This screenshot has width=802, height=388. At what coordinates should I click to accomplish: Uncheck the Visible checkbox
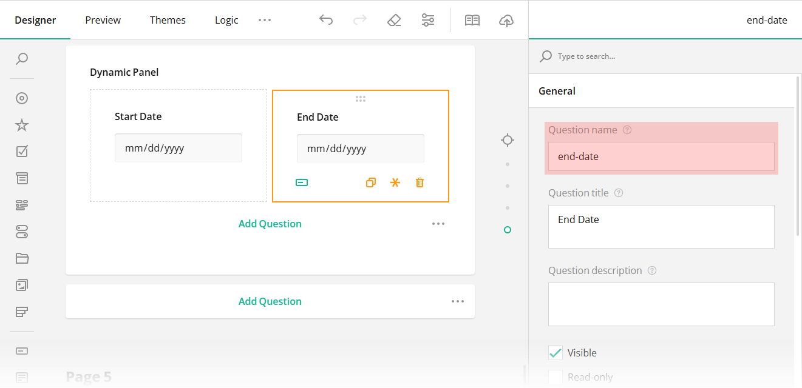click(x=556, y=352)
